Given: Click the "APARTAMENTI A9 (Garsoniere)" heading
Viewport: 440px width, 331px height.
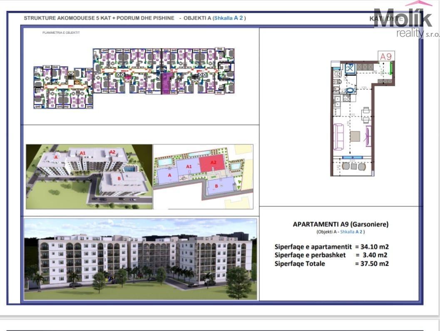Looking at the screenshot, I should tap(341, 224).
